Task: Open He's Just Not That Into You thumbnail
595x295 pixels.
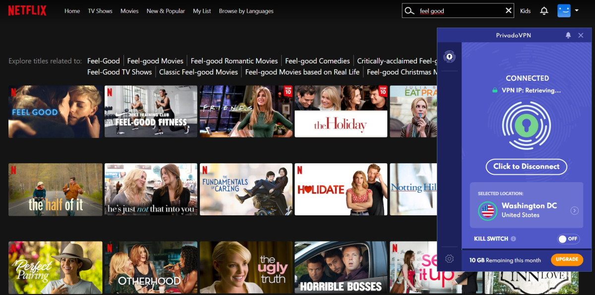Action: (151, 189)
